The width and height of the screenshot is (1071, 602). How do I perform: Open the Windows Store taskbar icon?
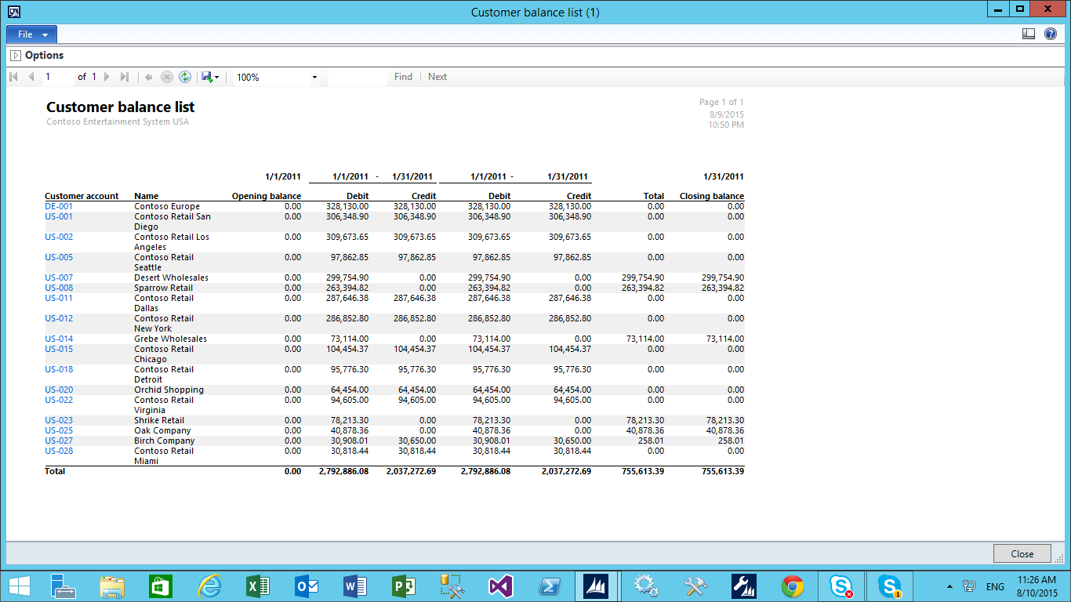click(161, 586)
